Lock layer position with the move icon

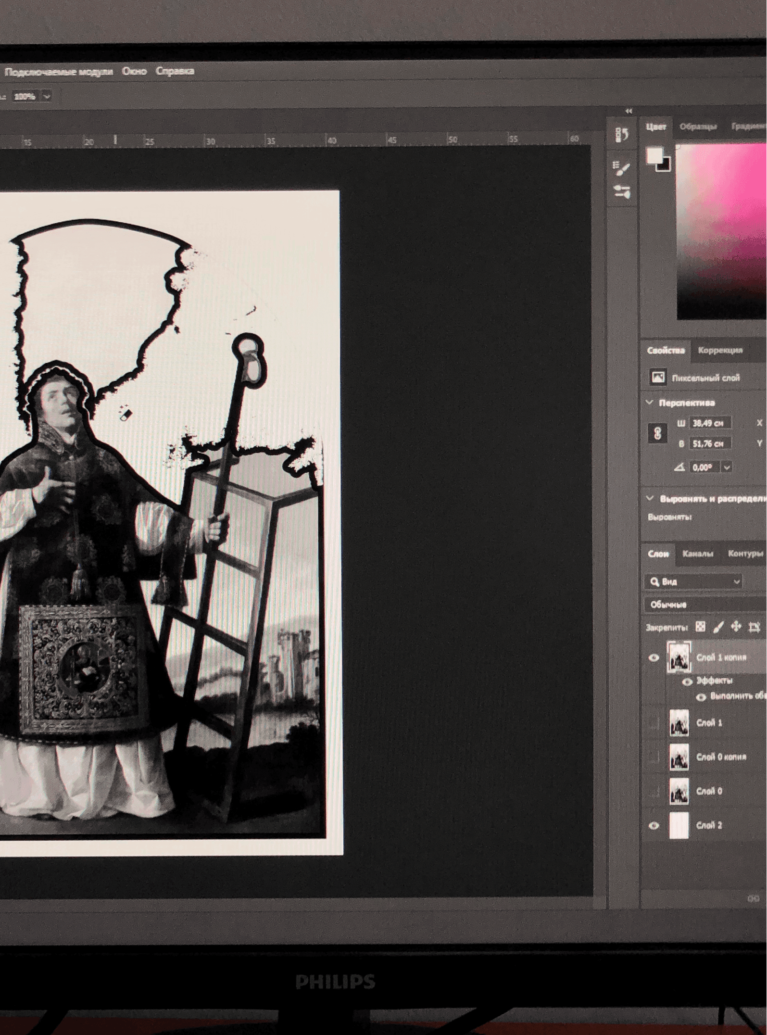pos(736,626)
